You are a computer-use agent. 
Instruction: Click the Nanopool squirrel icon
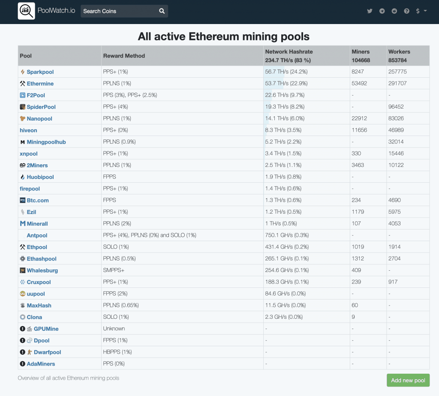23,118
